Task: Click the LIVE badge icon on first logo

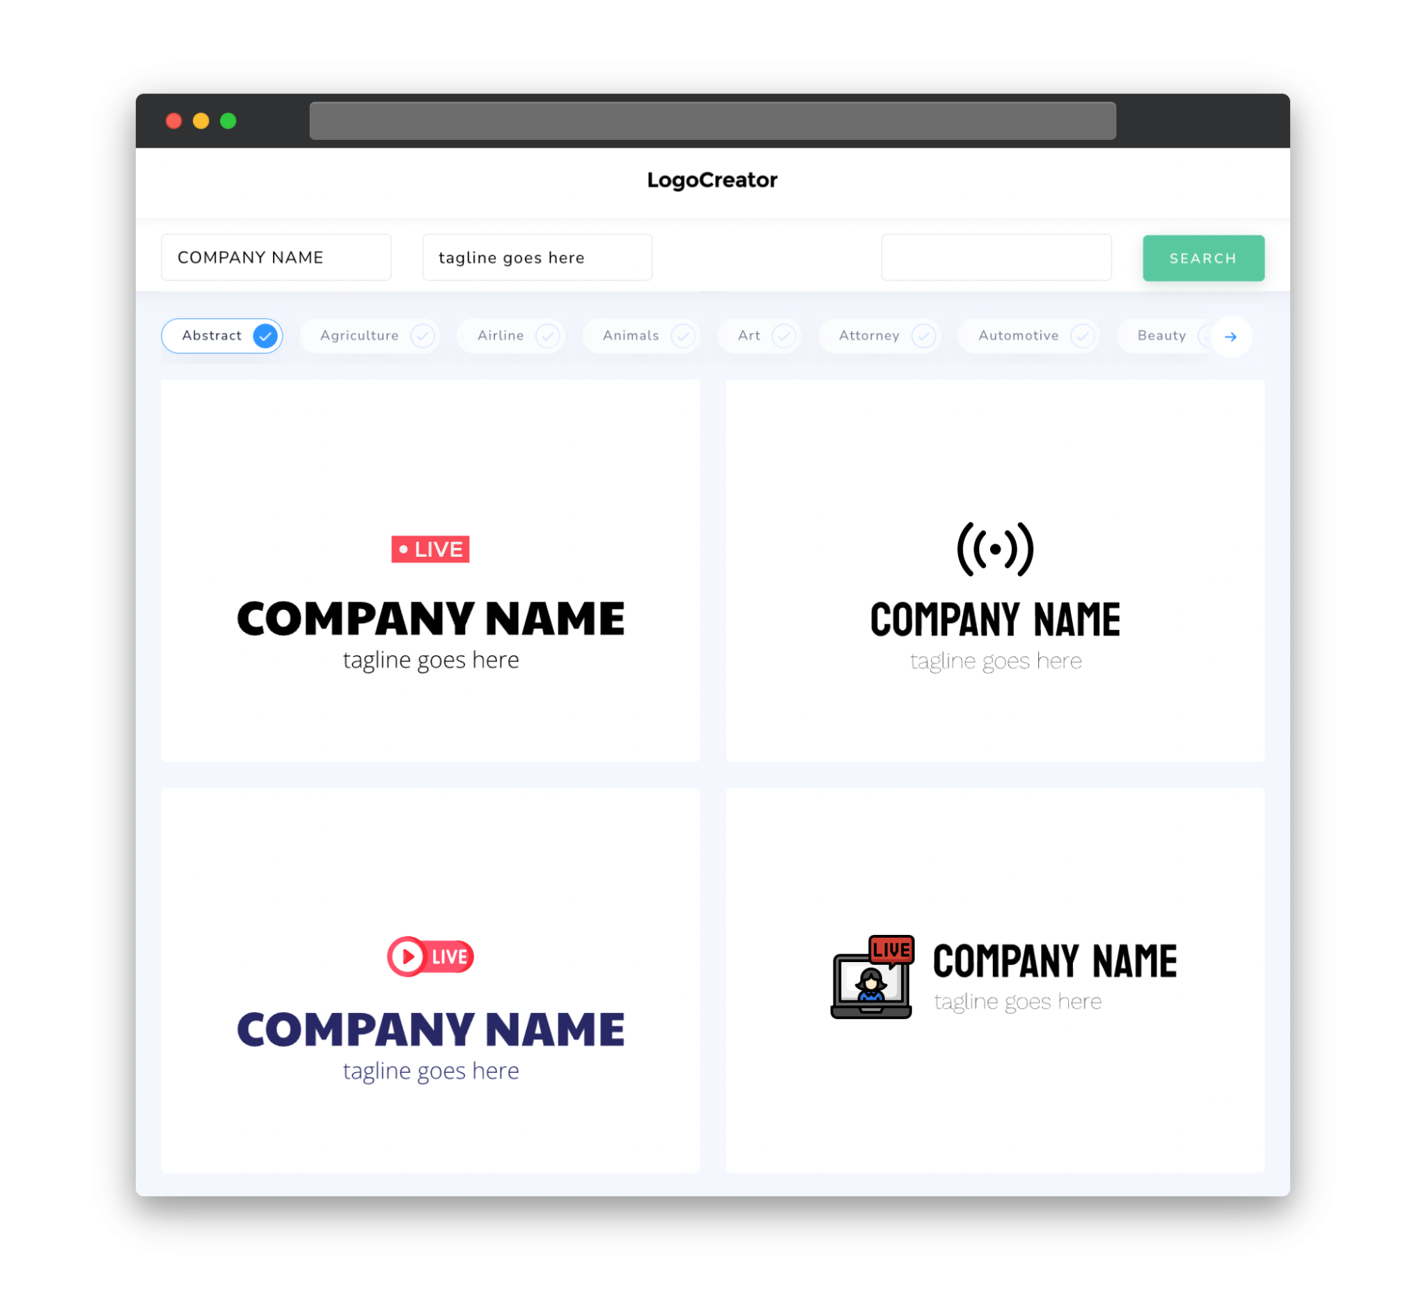Action: coord(431,549)
